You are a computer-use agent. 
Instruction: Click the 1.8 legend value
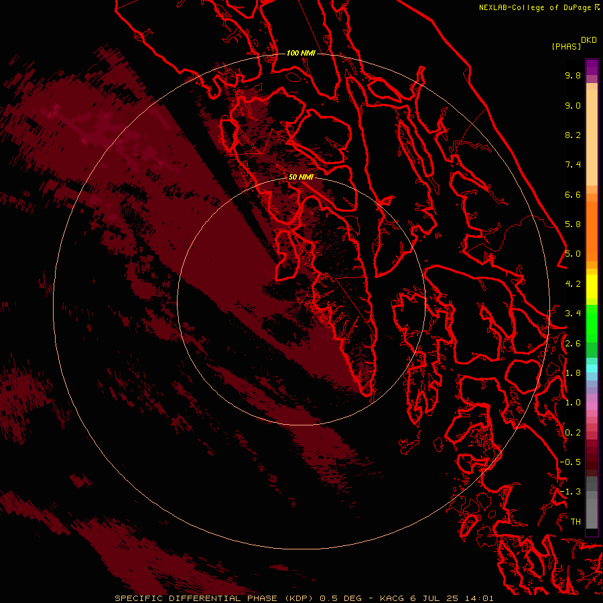coord(573,373)
